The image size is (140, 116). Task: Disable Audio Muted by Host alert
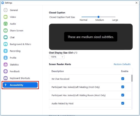coord(123,103)
